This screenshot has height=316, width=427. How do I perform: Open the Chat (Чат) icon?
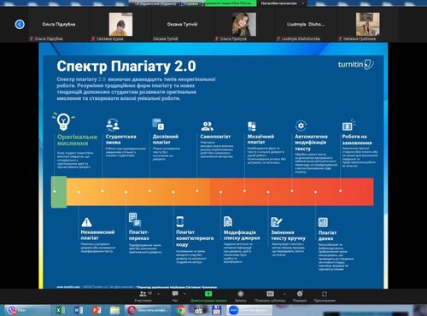[x=175, y=294]
